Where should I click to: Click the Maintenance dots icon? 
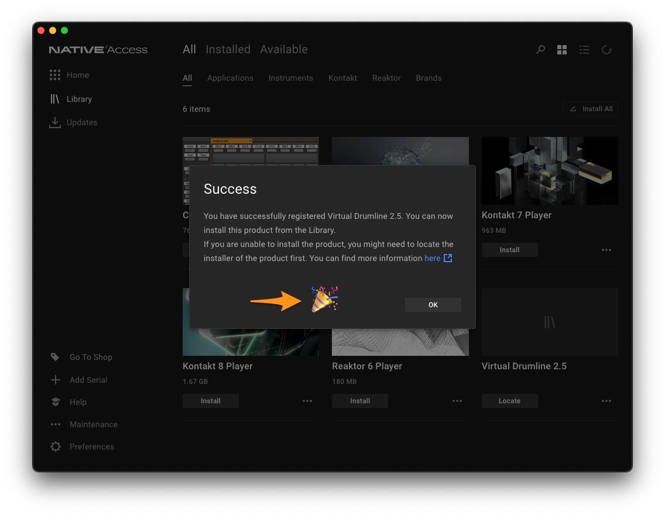click(56, 424)
